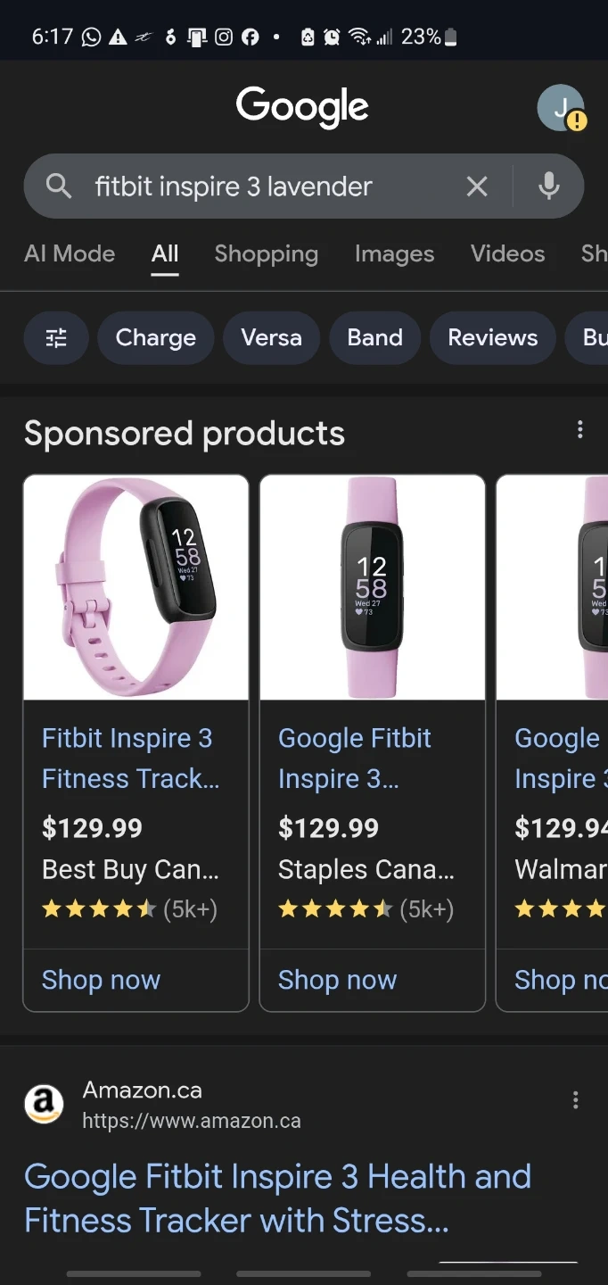This screenshot has height=1285, width=608.
Task: Switch to the Shopping tab
Action: point(266,254)
